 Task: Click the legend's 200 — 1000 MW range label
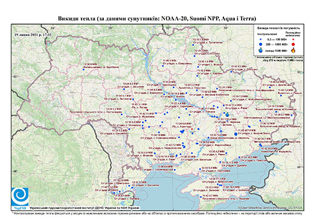(277, 44)
